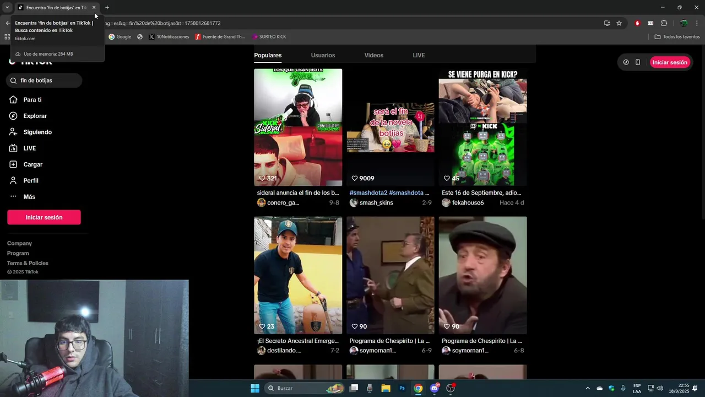Expand the Más three-dots menu
The image size is (705, 397).
click(x=13, y=197)
